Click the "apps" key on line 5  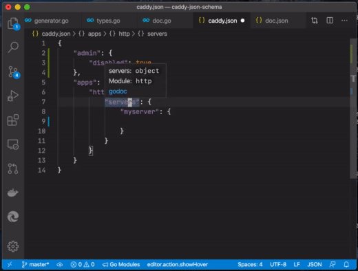(x=85, y=83)
